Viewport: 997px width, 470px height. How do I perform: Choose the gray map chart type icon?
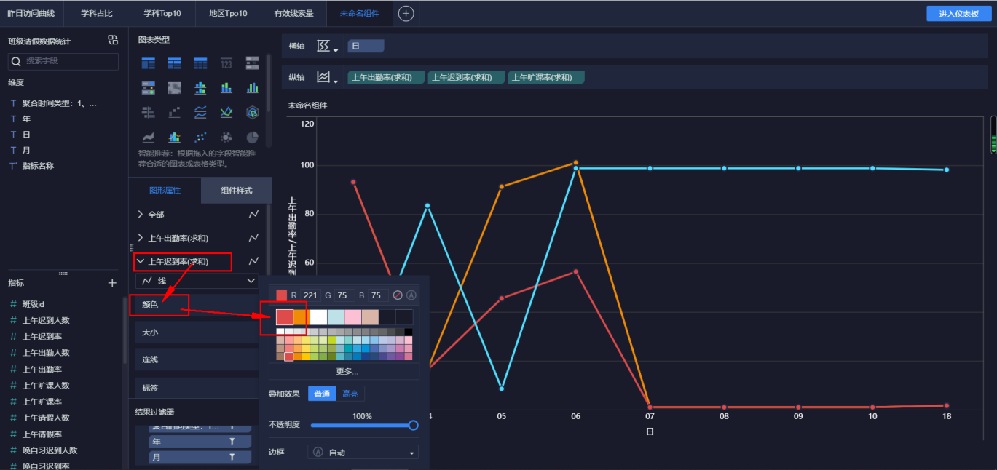[x=174, y=88]
